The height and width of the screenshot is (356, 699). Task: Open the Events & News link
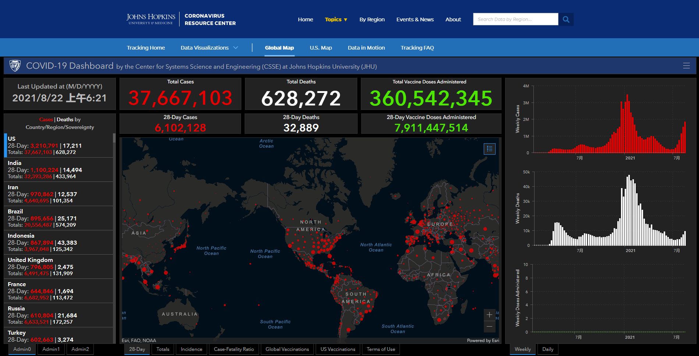click(415, 19)
